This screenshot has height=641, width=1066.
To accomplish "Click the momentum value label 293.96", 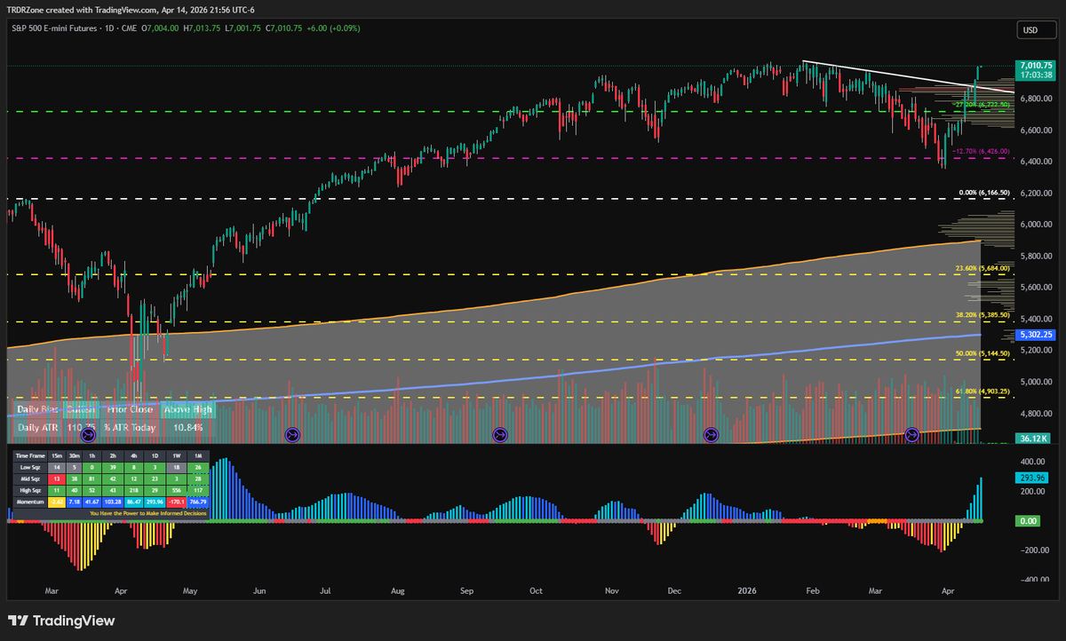I will 1030,478.
